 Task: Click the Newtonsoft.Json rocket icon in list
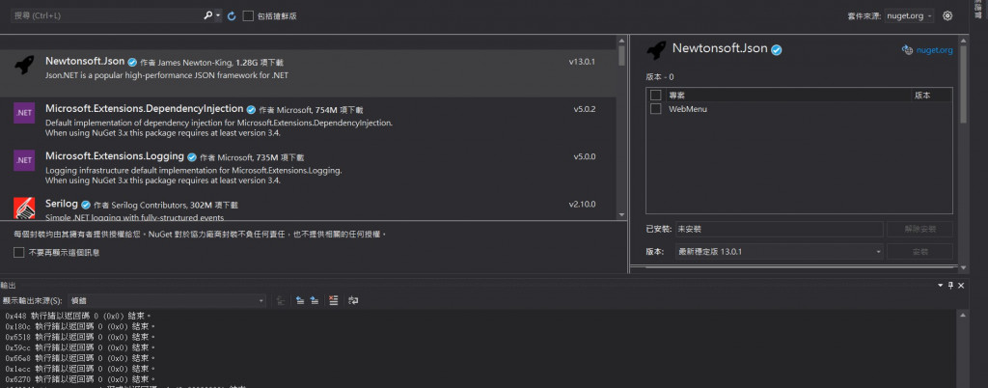point(24,65)
